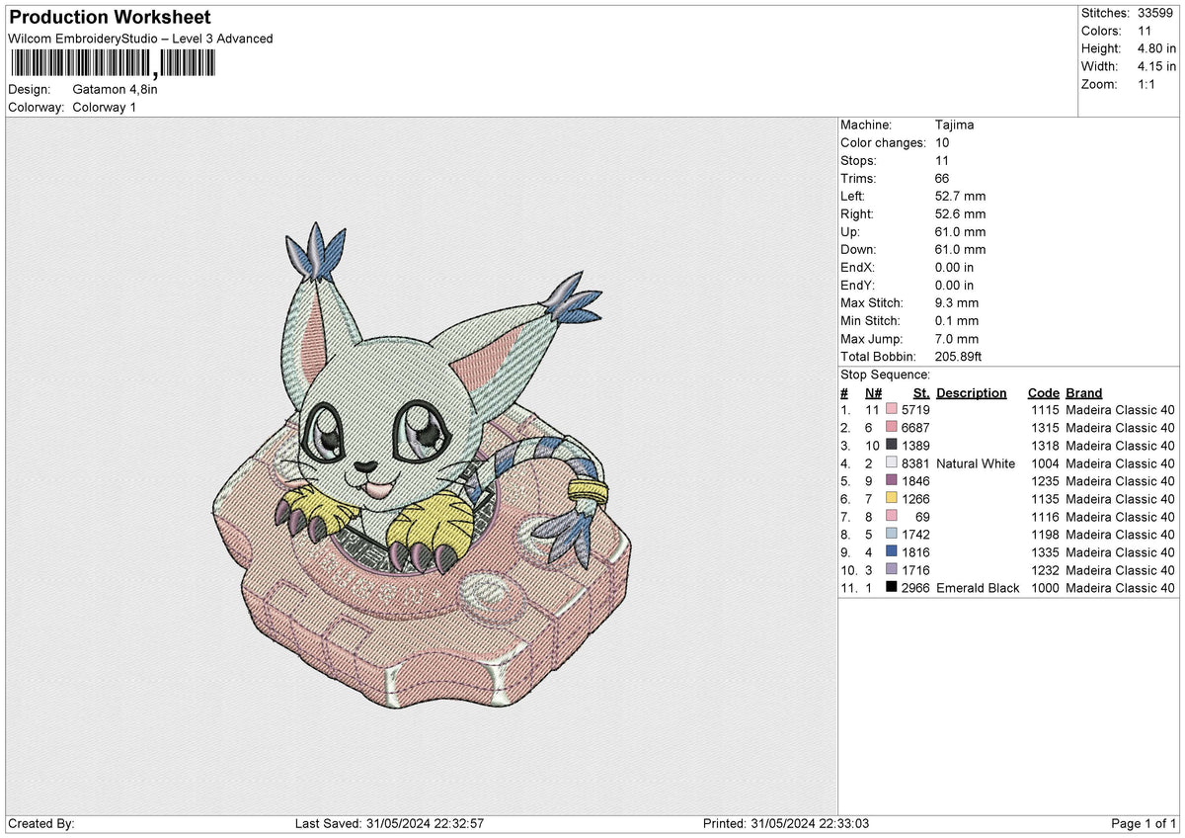Click the Min Stitch value '0.1 mm'

(x=957, y=321)
